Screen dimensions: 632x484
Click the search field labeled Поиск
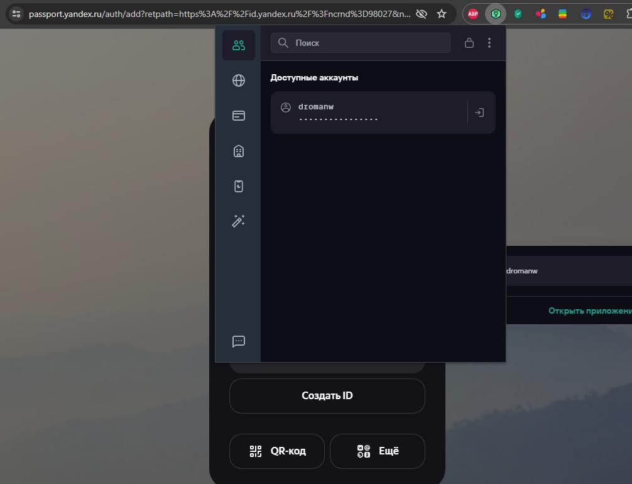(x=361, y=43)
